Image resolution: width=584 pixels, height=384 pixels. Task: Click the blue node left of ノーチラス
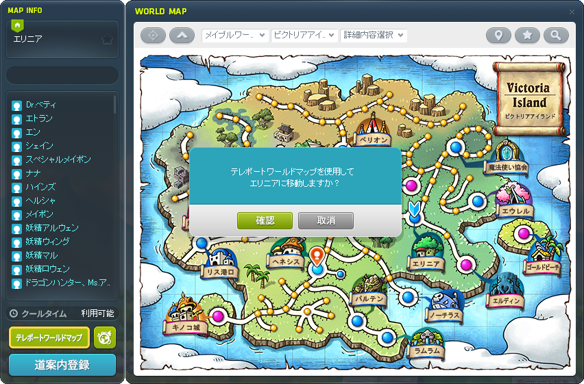409,297
